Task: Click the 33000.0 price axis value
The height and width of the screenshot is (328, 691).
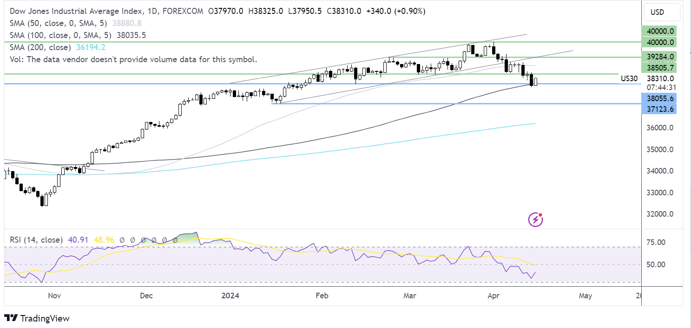Action: [x=659, y=193]
